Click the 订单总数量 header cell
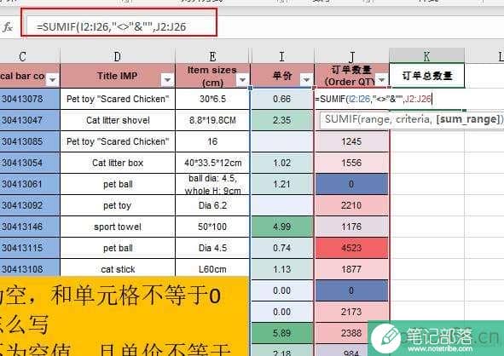Screen dimensions: 504x356 click(x=427, y=76)
